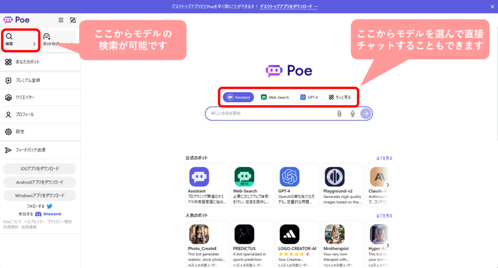Open the 検索 search button in sidebar

[x=20, y=39]
